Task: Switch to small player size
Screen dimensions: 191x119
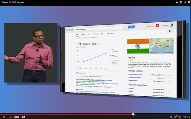Action: click(x=180, y=117)
